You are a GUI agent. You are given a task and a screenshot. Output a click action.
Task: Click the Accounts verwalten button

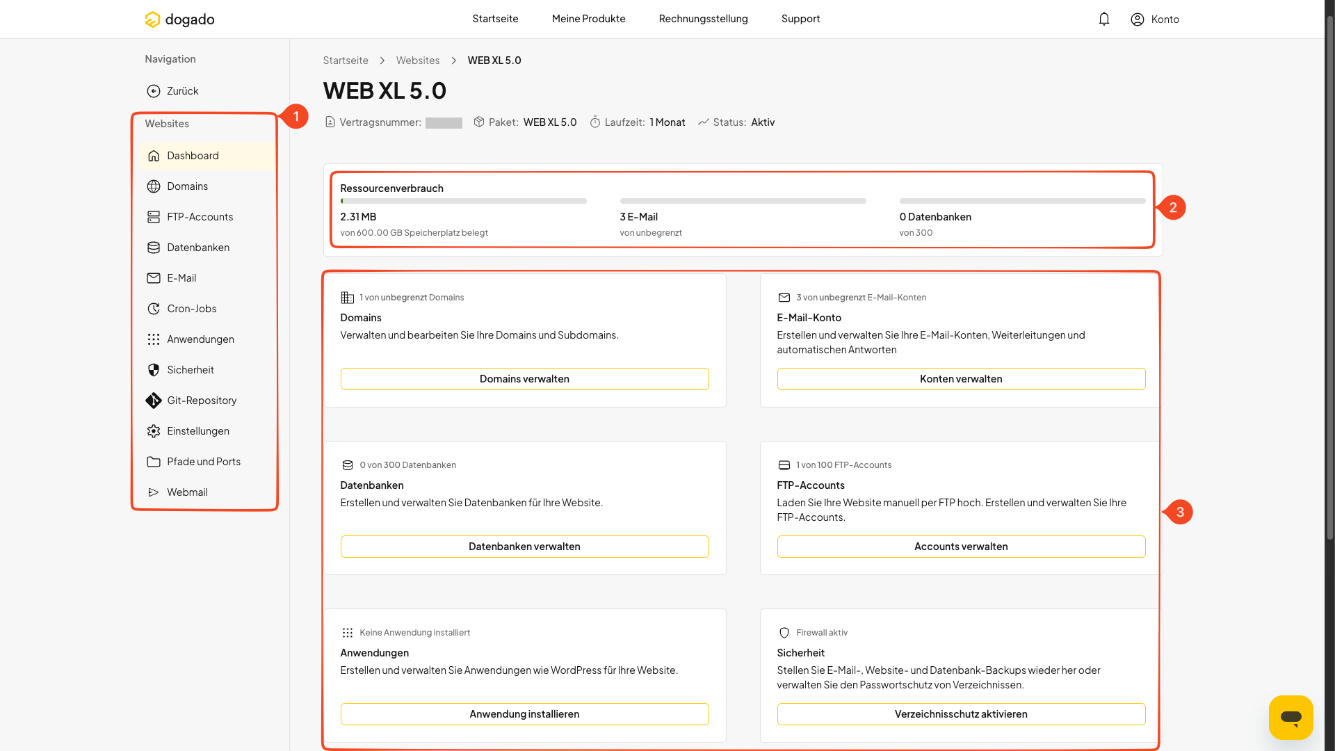tap(961, 547)
